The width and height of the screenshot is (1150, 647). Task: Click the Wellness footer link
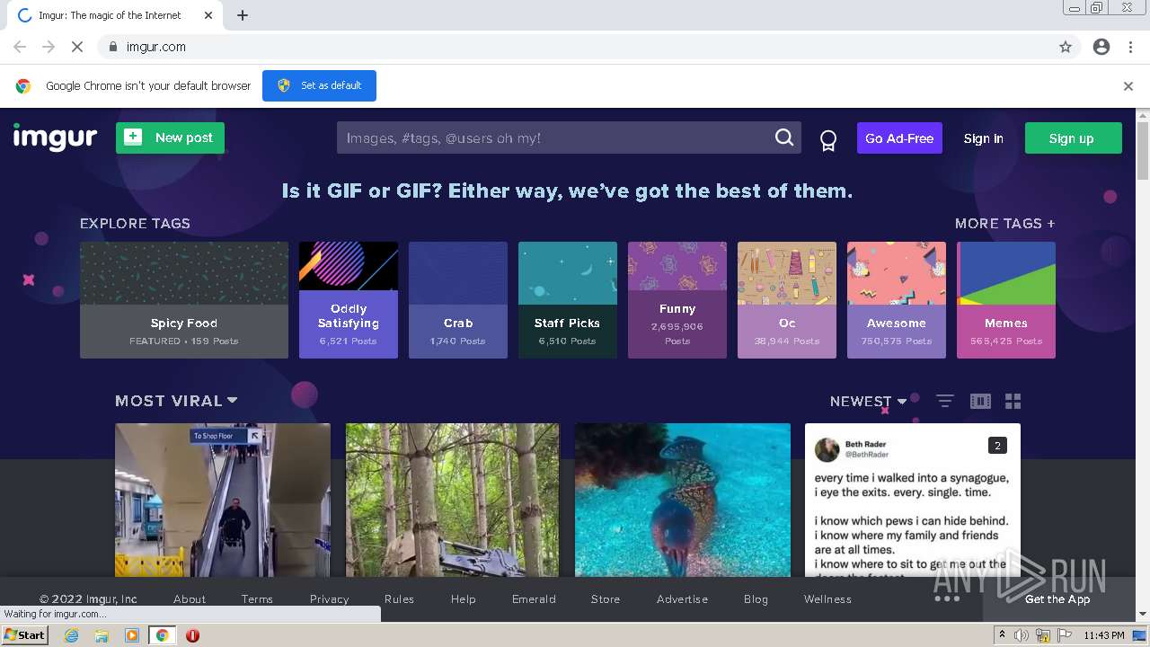coord(827,598)
